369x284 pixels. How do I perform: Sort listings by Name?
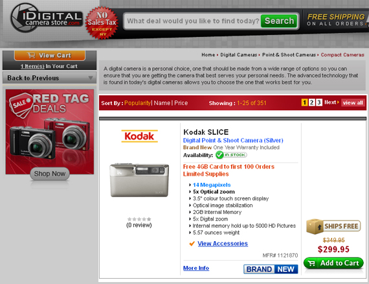[162, 103]
